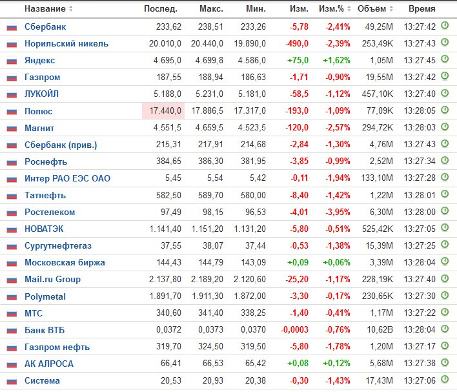Sort table by Название column arrows
The width and height of the screenshot is (457, 392).
tap(71, 9)
